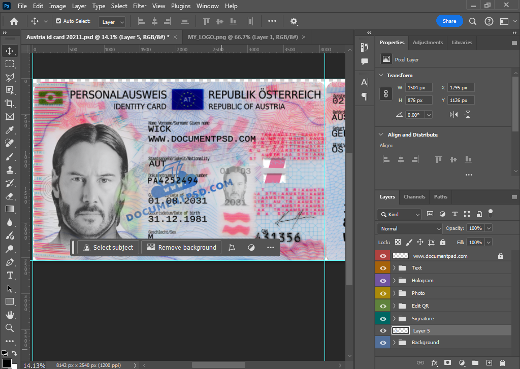This screenshot has width=520, height=369.
Task: Select the Rectangular Marquee tool
Action: point(10,64)
